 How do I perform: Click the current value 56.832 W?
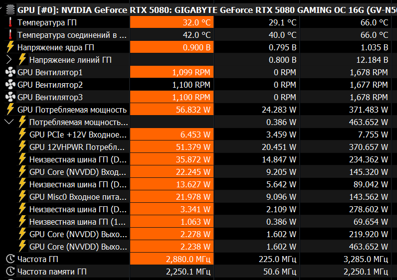[193, 110]
